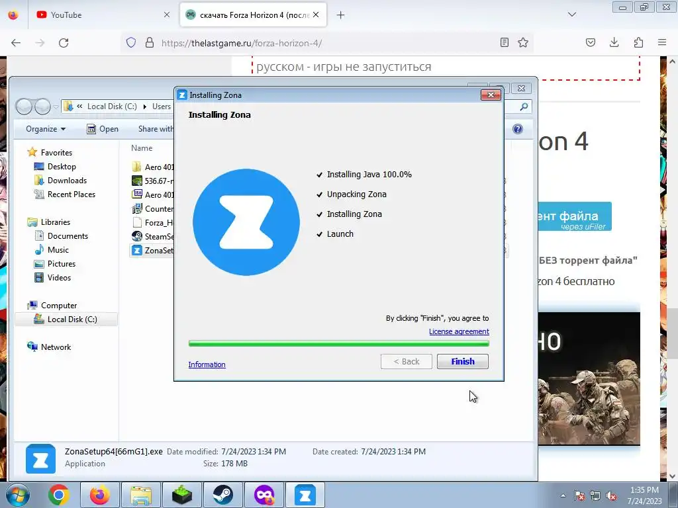Click Share with in the Explorer toolbar
The height and width of the screenshot is (508, 678).
point(156,129)
